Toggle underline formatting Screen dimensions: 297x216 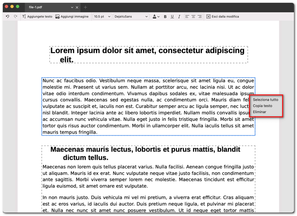172,16
